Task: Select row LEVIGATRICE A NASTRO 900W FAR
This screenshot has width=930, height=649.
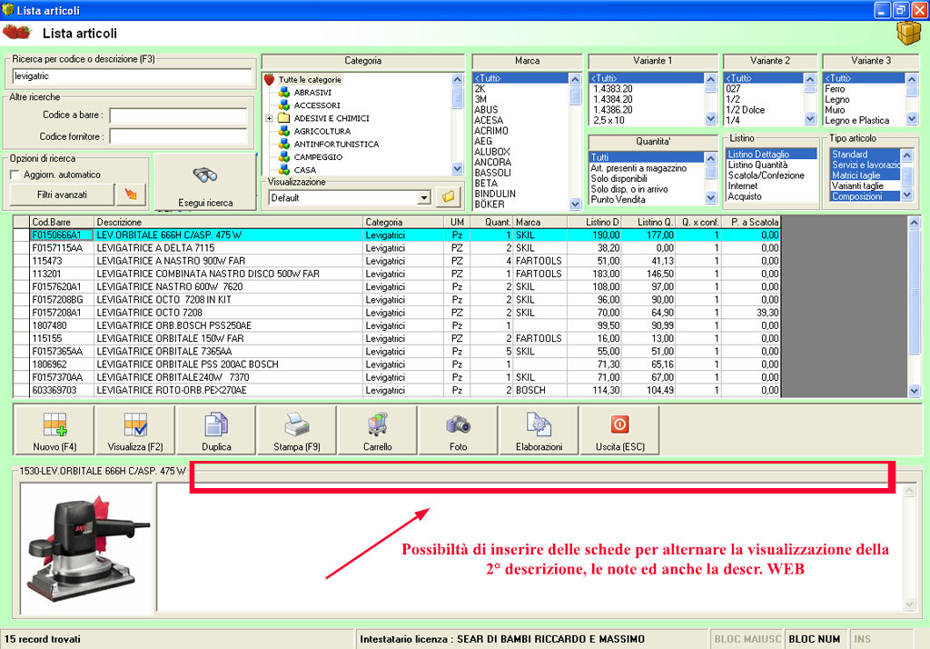Action: (397, 261)
